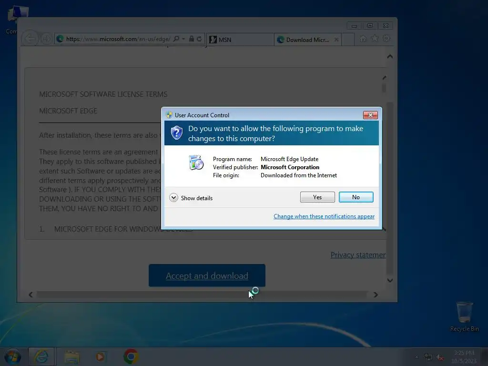Click the taskbar clock showing 3:25 PM

[464, 357]
